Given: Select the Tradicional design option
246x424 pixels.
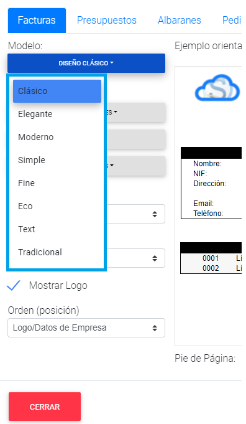Looking at the screenshot, I should pyautogui.click(x=57, y=252).
